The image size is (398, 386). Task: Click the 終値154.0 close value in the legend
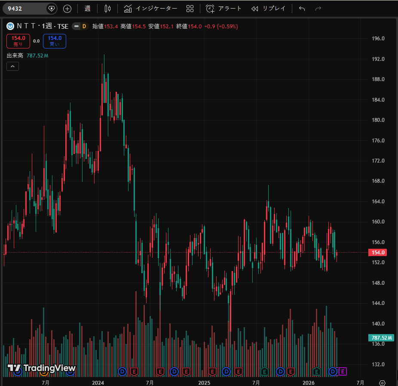pyautogui.click(x=189, y=26)
